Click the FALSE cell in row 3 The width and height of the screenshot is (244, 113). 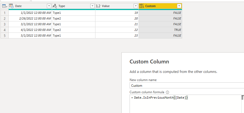[160, 24]
